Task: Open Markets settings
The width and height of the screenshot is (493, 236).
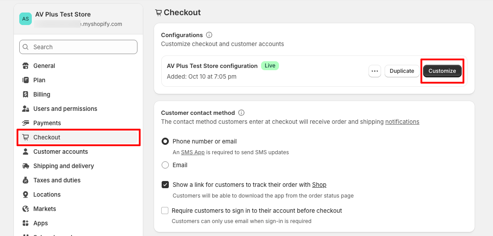Action: [78, 209]
